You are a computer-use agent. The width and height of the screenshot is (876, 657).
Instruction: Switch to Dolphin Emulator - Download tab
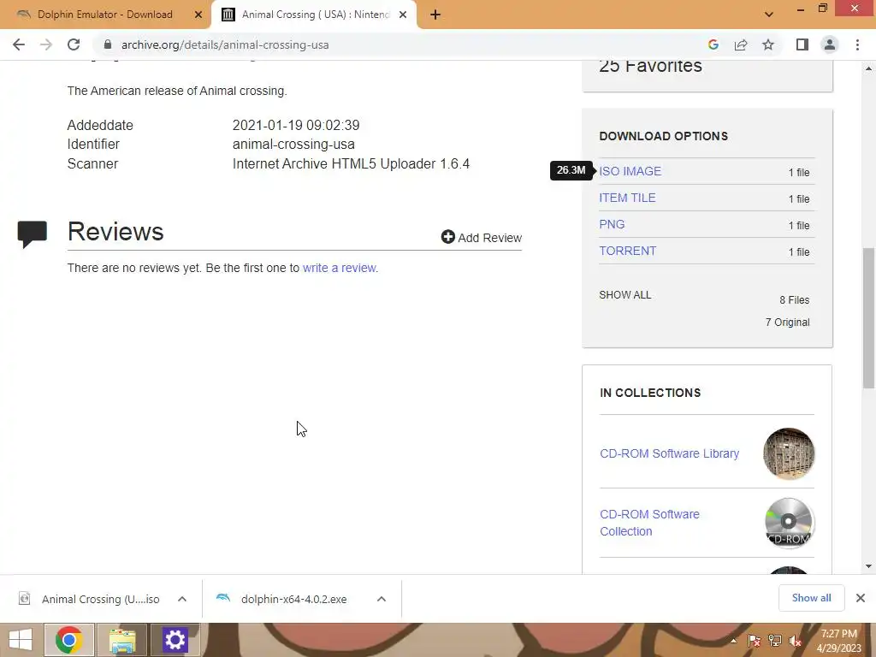(105, 15)
